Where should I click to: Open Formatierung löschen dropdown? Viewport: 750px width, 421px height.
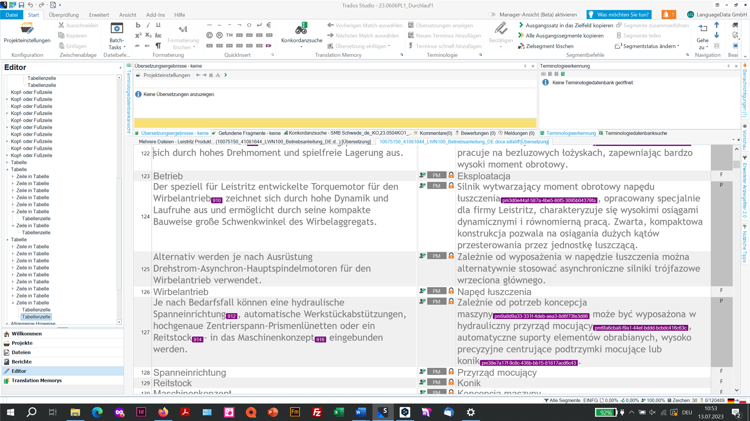(x=183, y=36)
